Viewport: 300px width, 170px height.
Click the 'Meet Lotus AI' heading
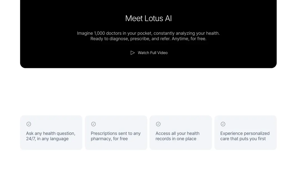[x=148, y=18]
